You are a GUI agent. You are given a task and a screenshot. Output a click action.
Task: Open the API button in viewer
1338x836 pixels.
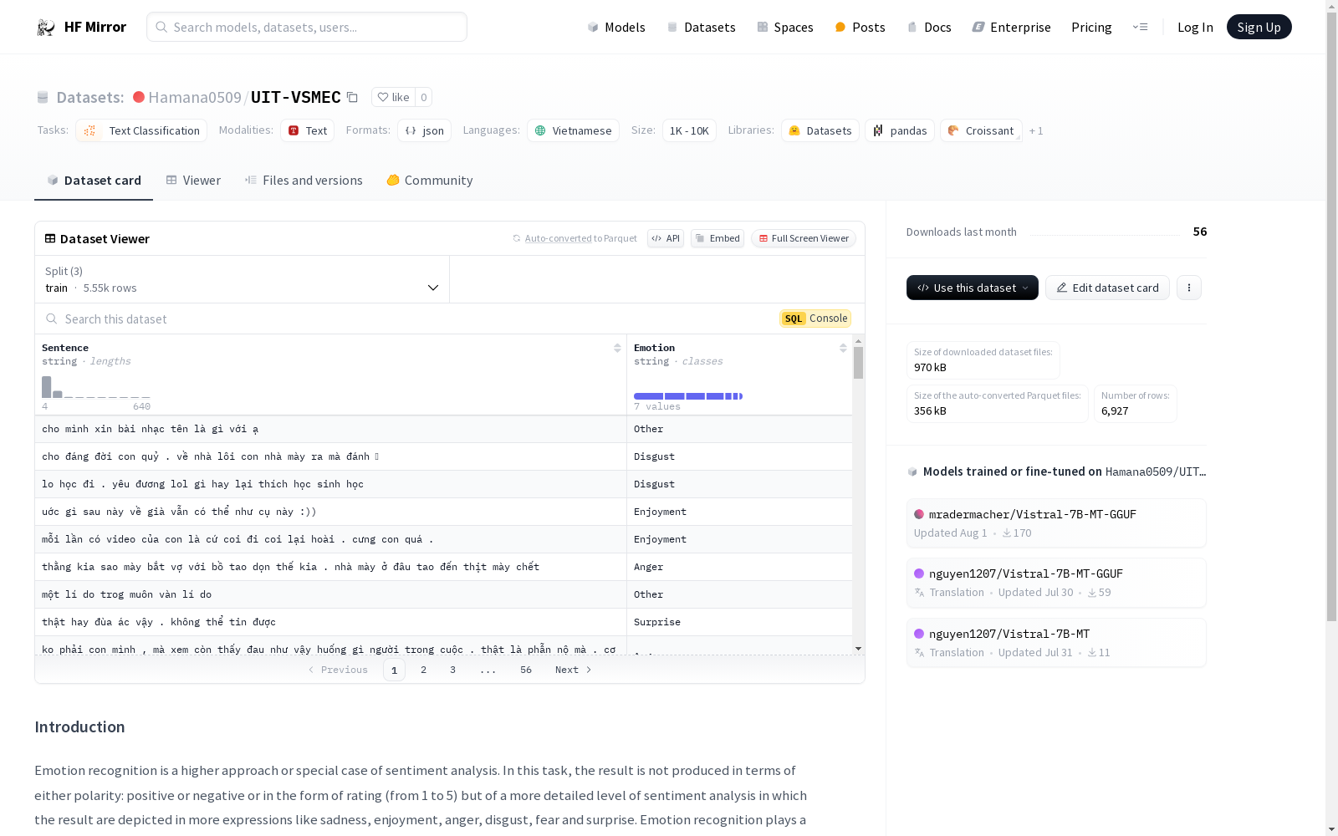[666, 238]
